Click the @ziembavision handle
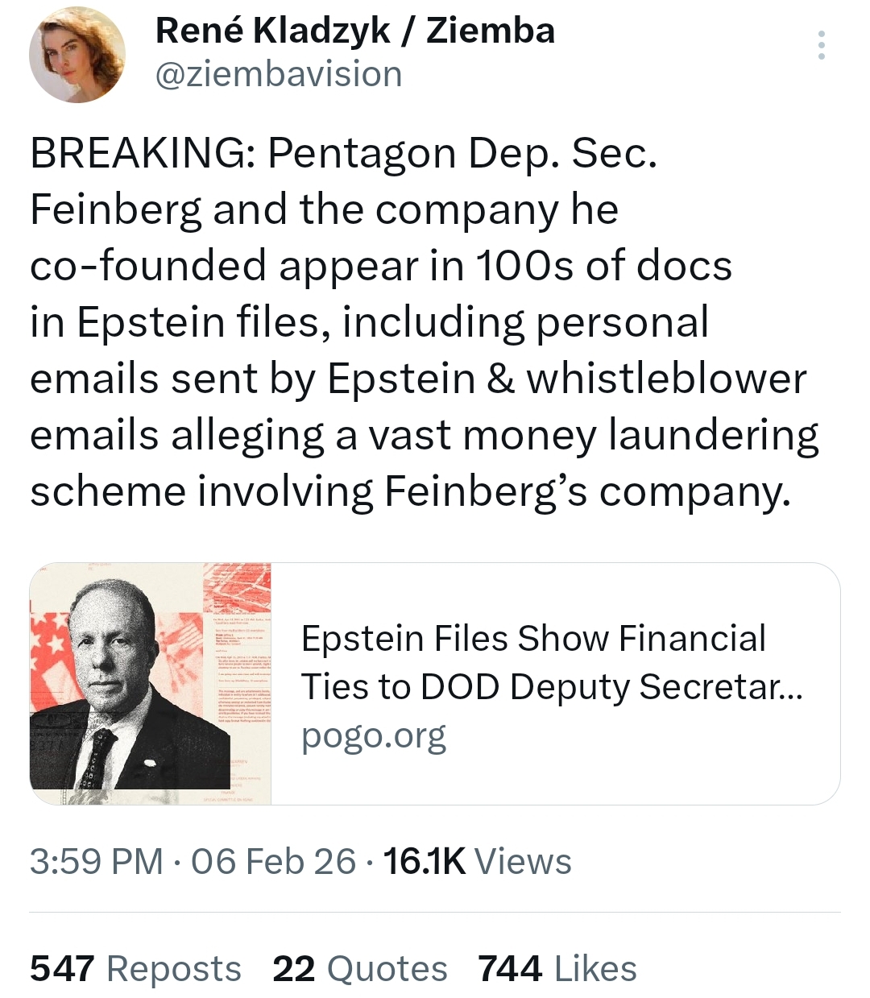Viewport: 870px width, 998px height. click(x=278, y=74)
